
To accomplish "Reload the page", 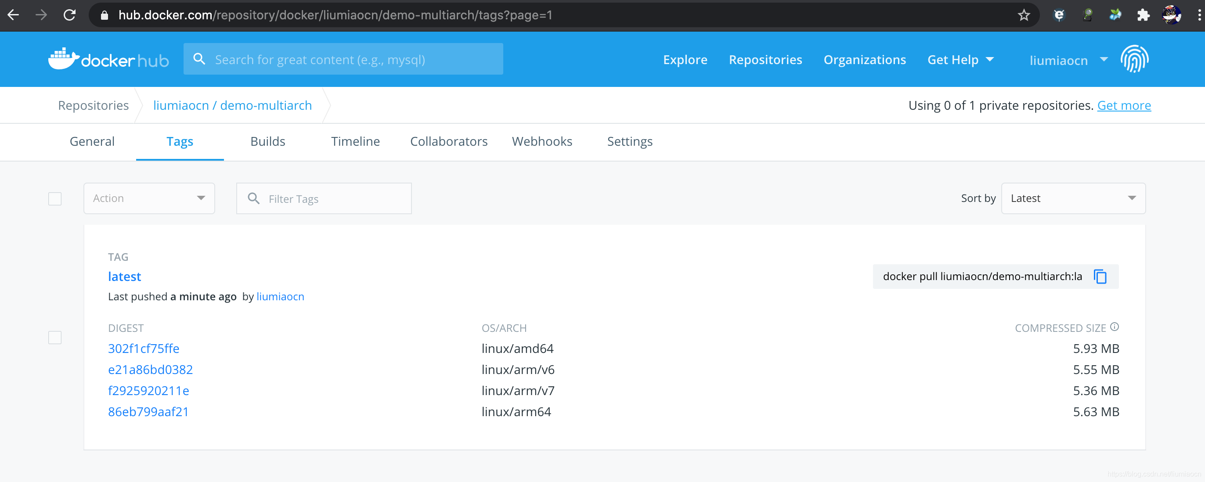I will (x=70, y=15).
